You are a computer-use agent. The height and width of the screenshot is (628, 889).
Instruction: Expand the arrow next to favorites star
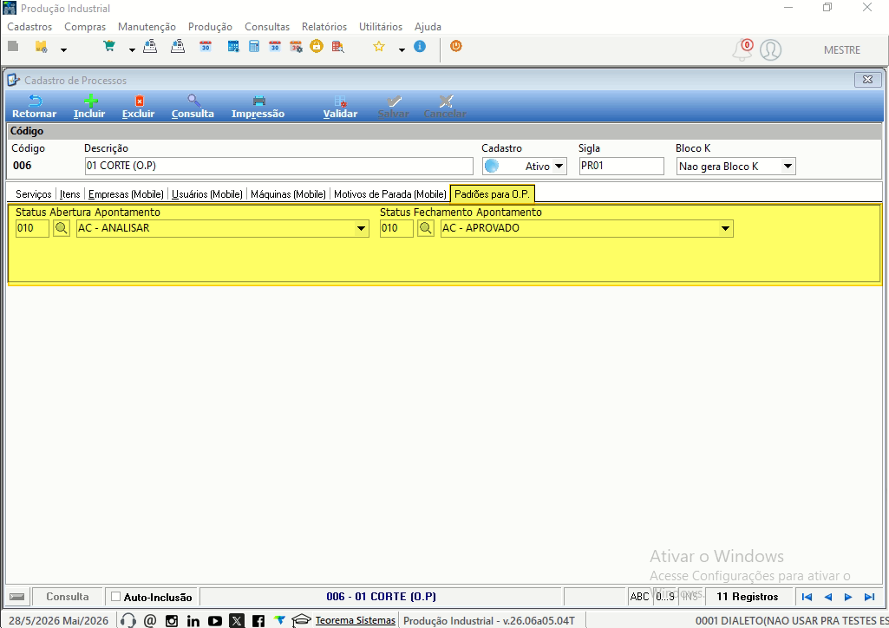[402, 50]
